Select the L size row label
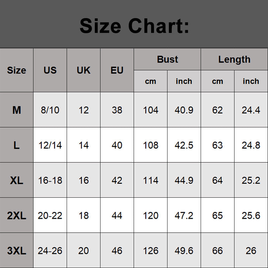 pos(16,145)
